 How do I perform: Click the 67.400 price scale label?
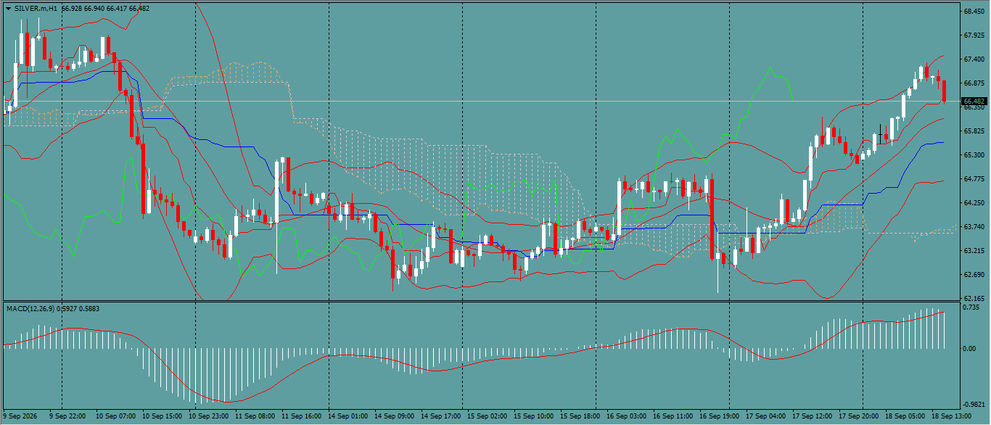click(x=973, y=59)
